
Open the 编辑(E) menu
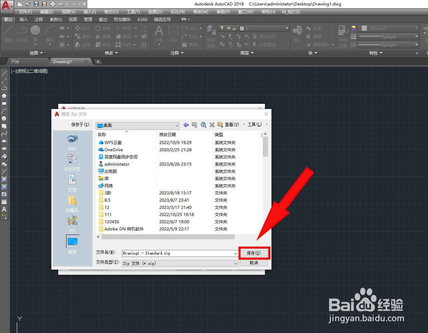[x=47, y=12]
